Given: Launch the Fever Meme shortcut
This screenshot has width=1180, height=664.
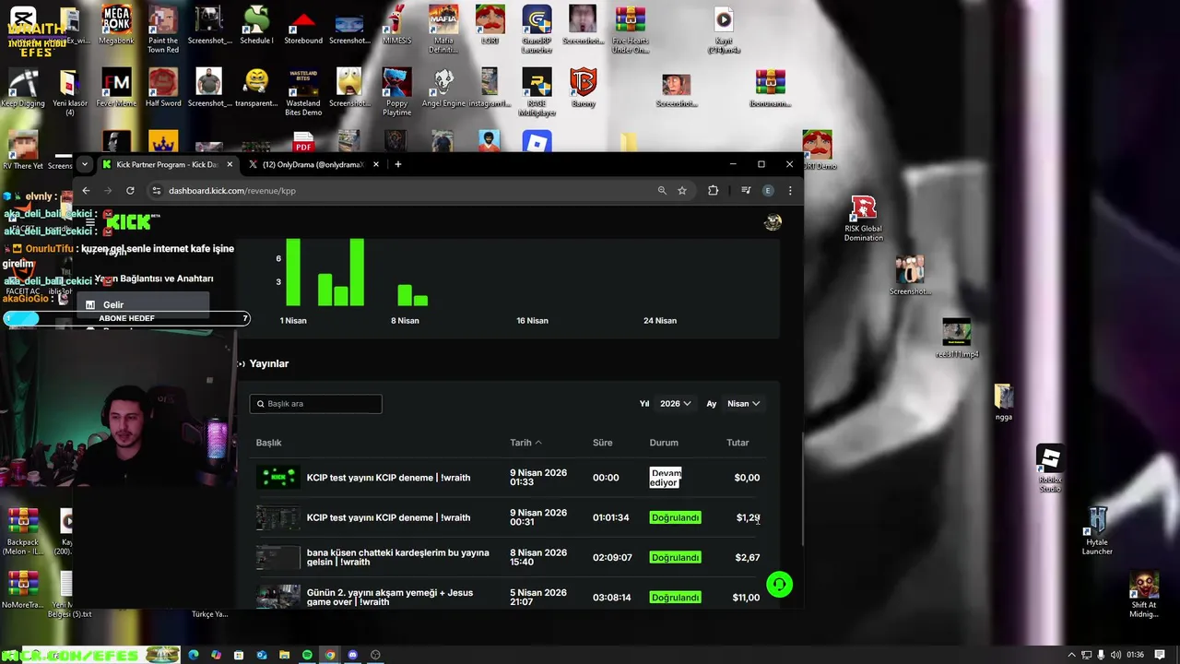Looking at the screenshot, I should [x=116, y=88].
